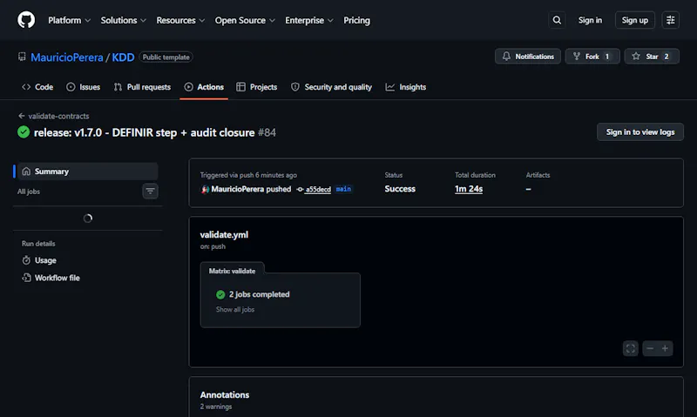
Task: Zoom in the workflow graph
Action: (x=665, y=348)
